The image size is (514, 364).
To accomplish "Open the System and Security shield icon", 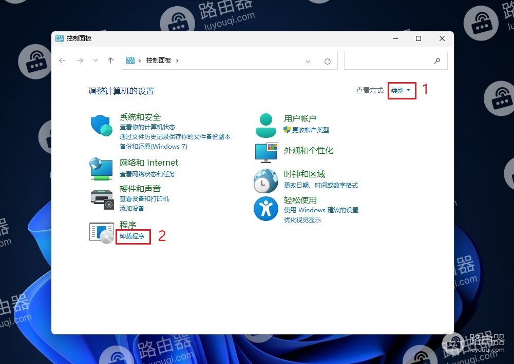I will click(x=102, y=125).
